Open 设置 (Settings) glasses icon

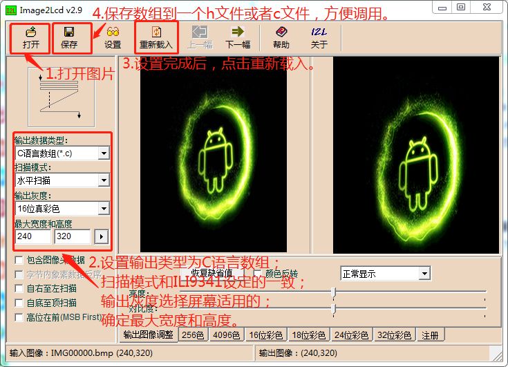[113, 38]
